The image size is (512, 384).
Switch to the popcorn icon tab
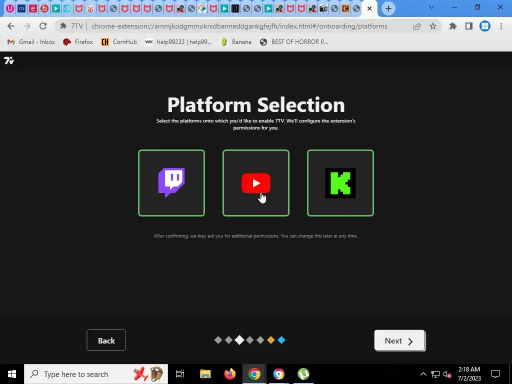[90, 9]
